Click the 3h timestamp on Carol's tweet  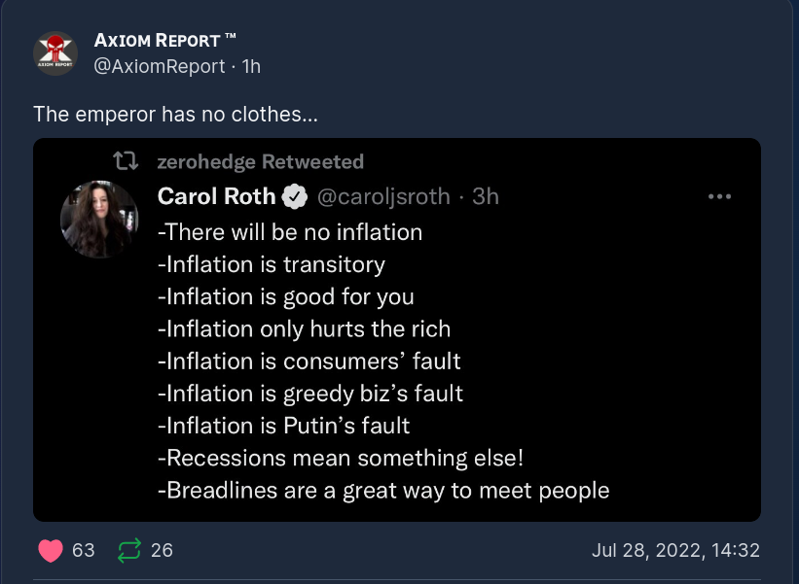(485, 197)
